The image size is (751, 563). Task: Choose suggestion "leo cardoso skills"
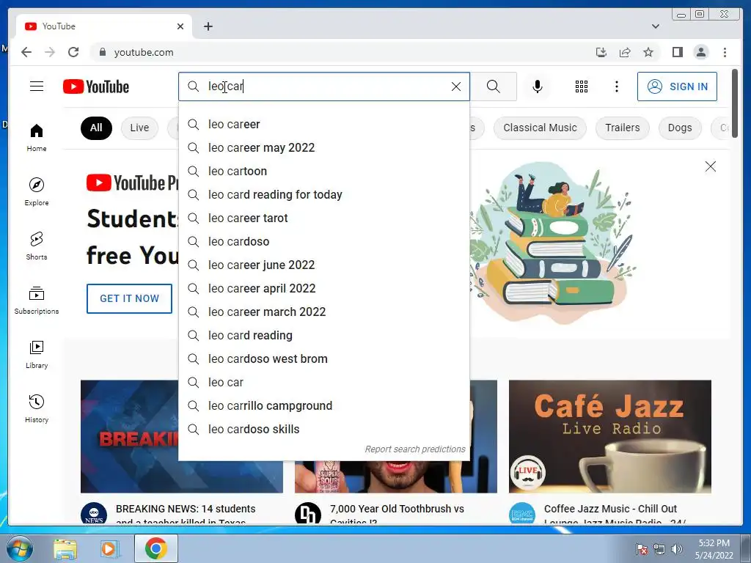[x=324, y=429]
